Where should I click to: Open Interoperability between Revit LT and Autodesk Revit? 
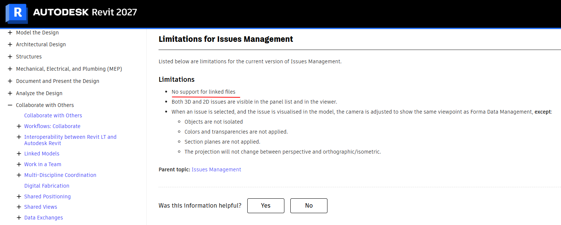[x=70, y=140]
